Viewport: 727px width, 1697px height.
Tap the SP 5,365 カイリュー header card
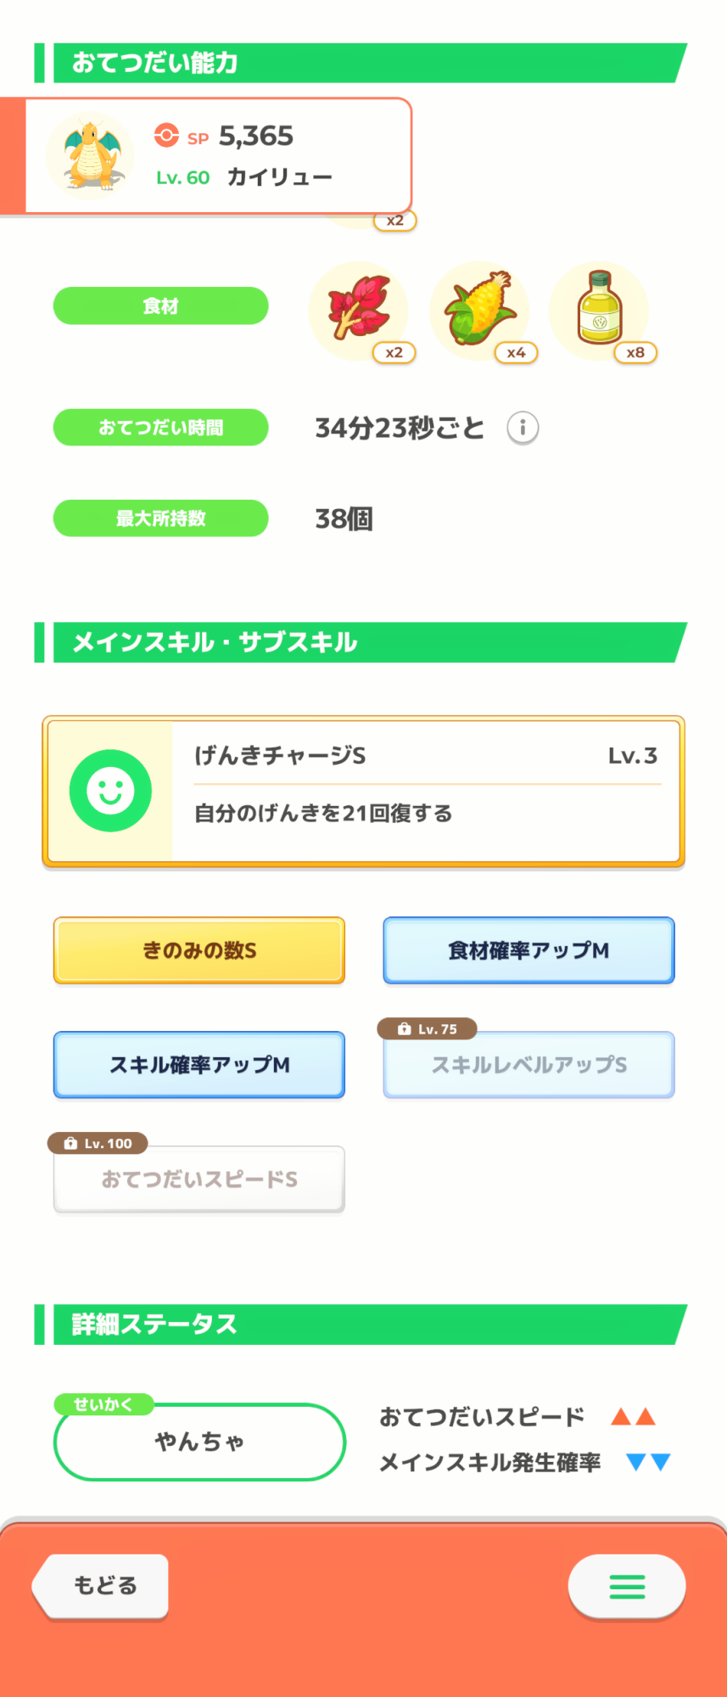[x=218, y=156]
